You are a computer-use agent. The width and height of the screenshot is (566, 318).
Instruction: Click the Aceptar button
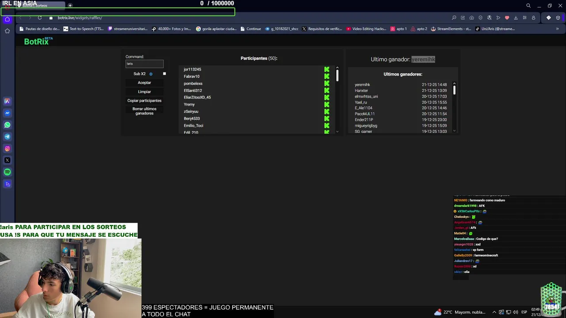(144, 83)
